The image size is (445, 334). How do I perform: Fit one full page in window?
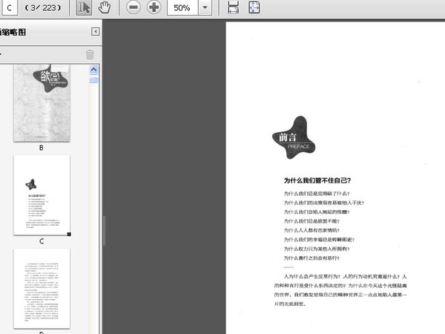click(x=254, y=8)
